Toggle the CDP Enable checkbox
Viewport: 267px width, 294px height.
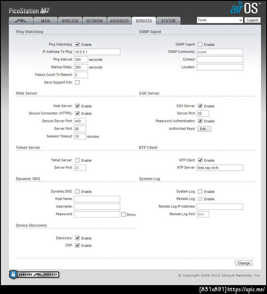coord(77,245)
